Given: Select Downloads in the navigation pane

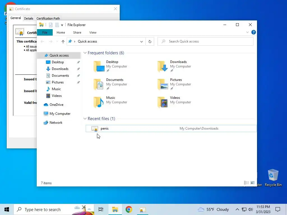Looking at the screenshot, I should tap(60, 69).
